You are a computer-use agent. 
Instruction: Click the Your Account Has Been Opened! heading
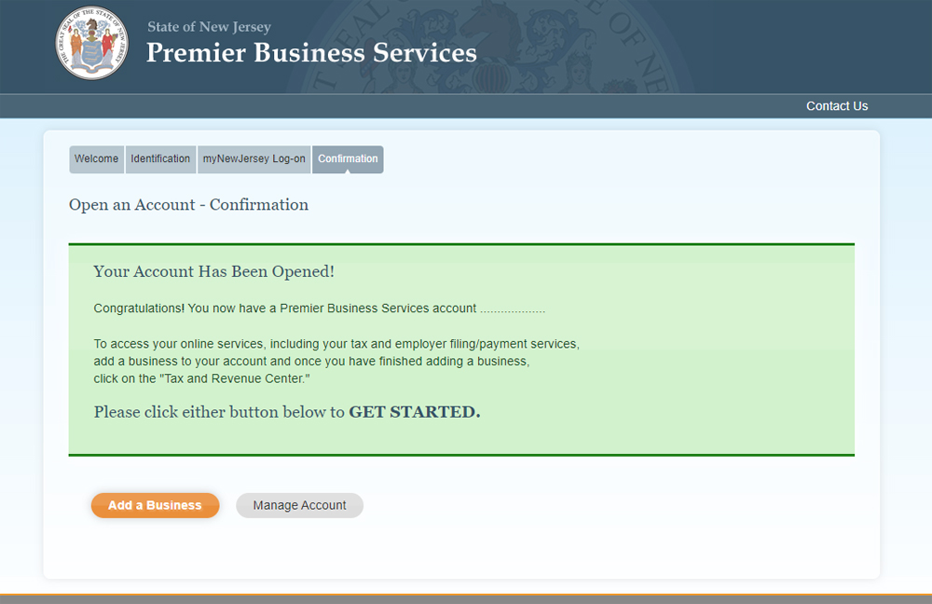click(x=214, y=271)
